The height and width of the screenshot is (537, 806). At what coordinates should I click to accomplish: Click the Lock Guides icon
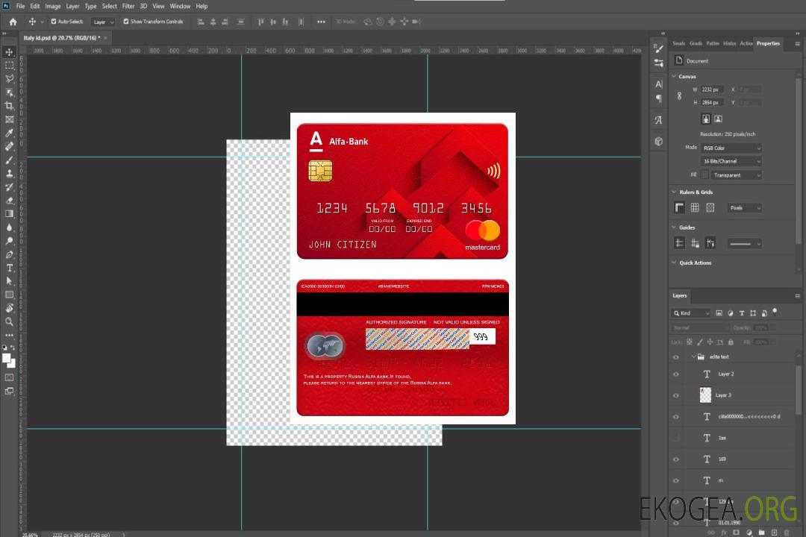coord(695,243)
